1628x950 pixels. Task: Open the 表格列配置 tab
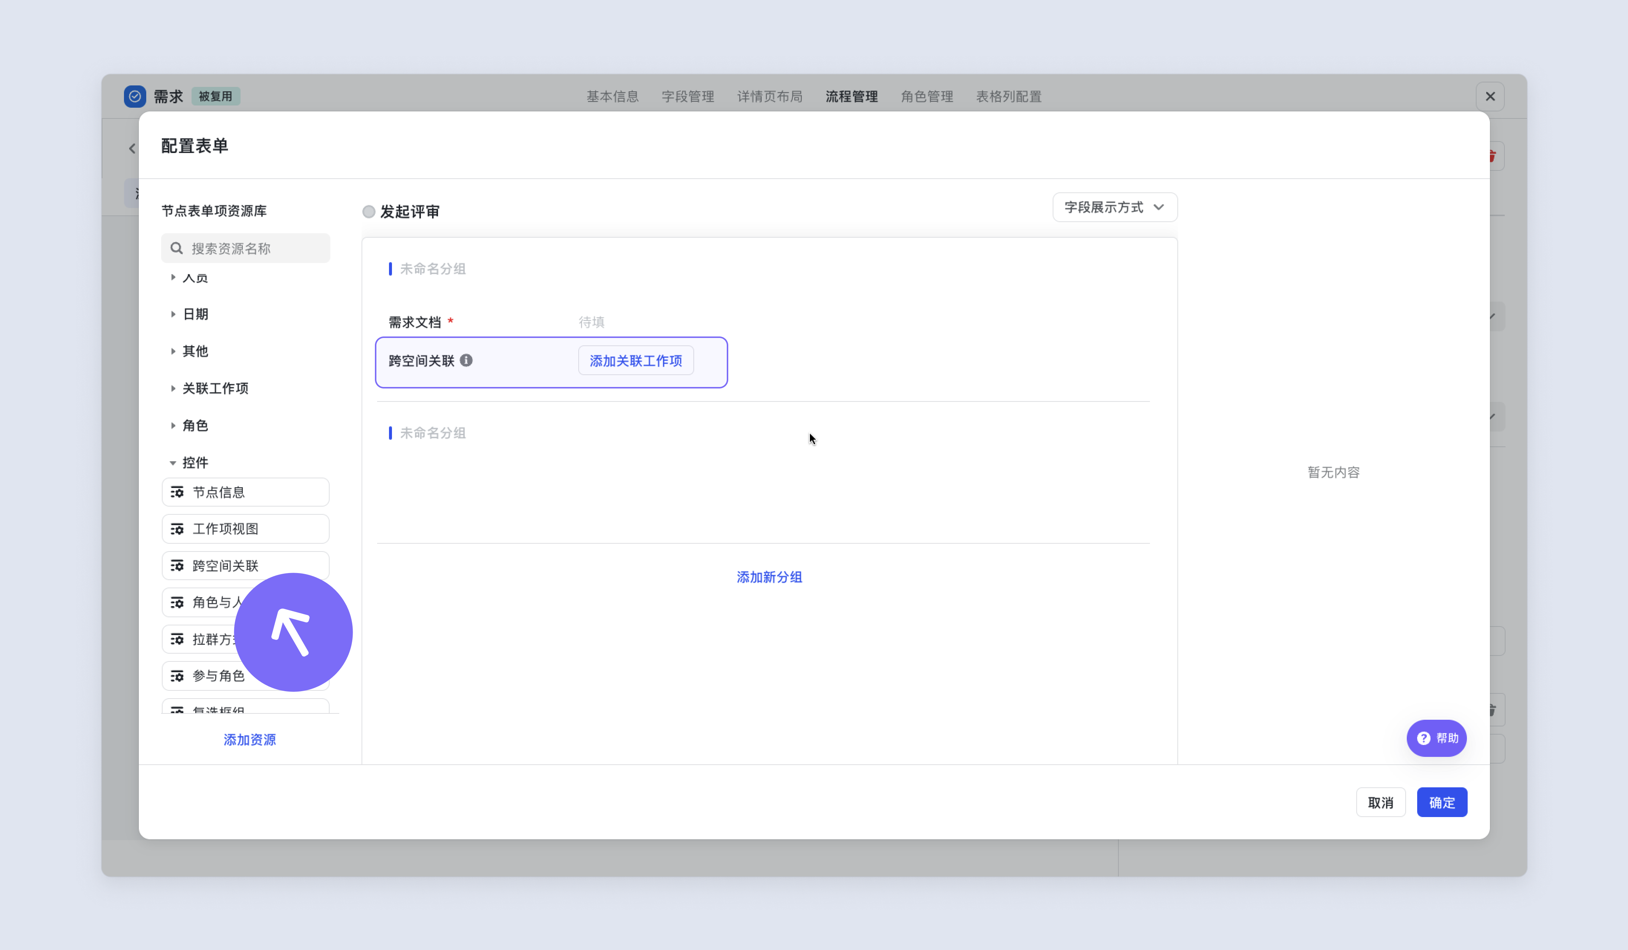1008,96
